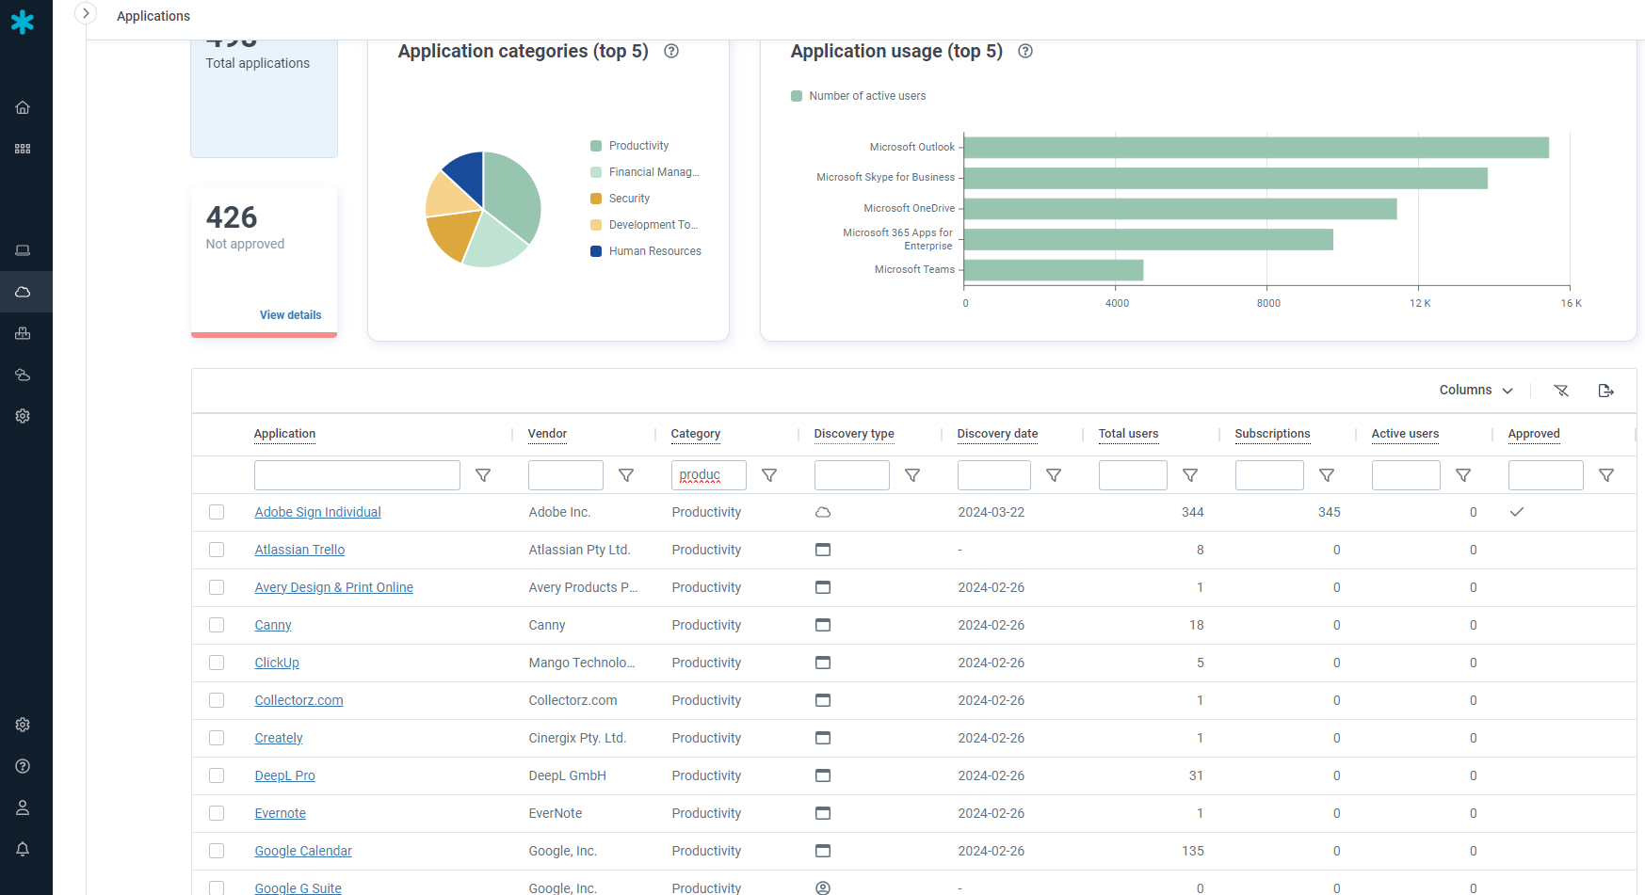Viewport: 1645px width, 895px height.
Task: Click the bell notifications icon
Action: click(23, 849)
